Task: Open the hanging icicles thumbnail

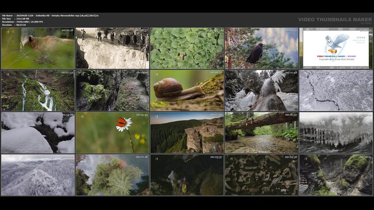Action: pyautogui.click(x=336, y=133)
